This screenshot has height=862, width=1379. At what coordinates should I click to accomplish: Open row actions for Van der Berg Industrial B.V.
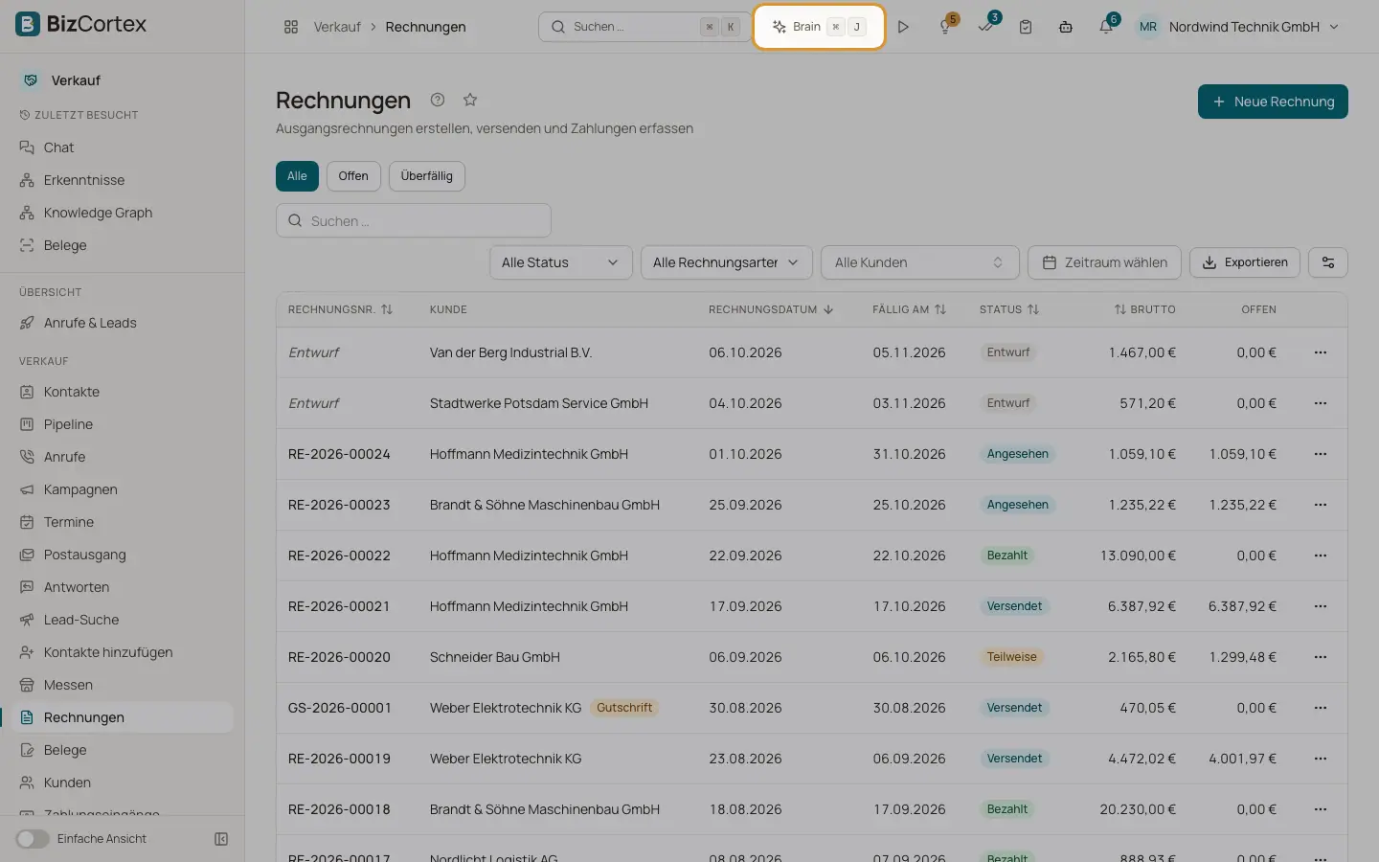click(x=1321, y=352)
